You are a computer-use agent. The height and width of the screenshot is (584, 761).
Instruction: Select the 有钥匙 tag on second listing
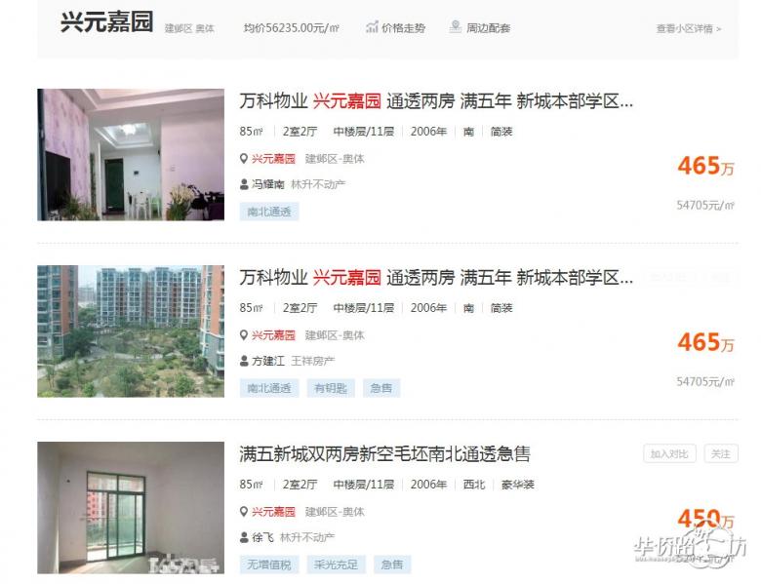(x=331, y=388)
